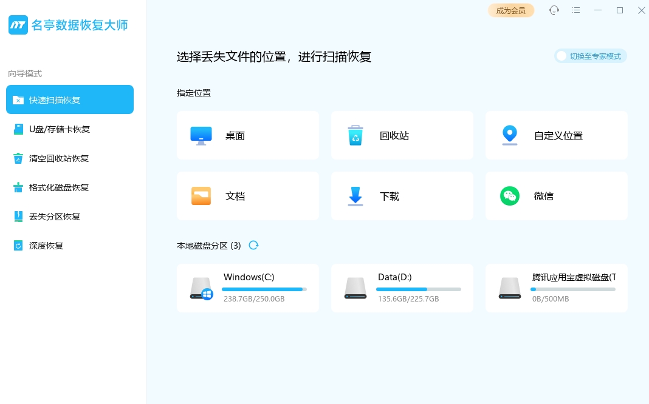Open the main menu list icon
This screenshot has height=404, width=649.
click(x=575, y=10)
